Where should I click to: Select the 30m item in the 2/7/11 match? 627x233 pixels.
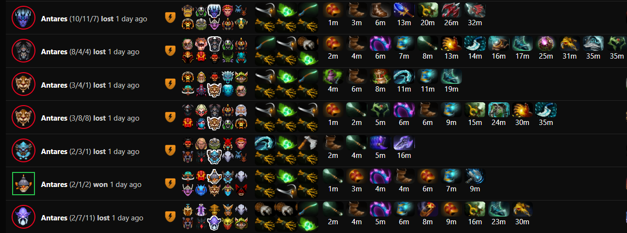tap(522, 209)
